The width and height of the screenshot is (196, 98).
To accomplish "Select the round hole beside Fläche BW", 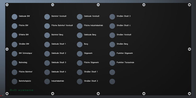I will coord(14,26).
